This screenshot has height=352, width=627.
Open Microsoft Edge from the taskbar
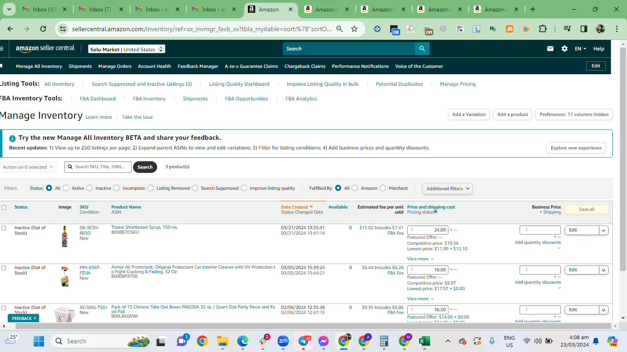243,341
